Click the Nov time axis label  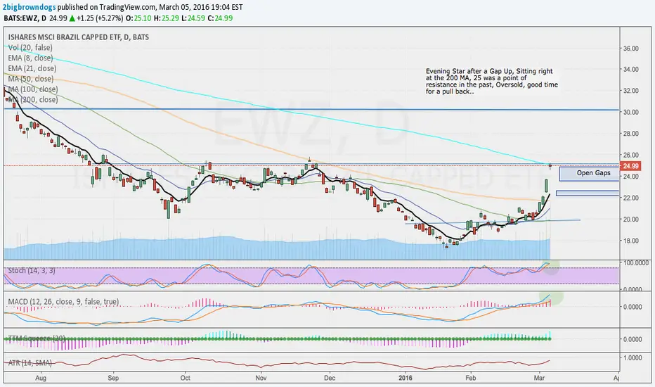click(x=261, y=379)
